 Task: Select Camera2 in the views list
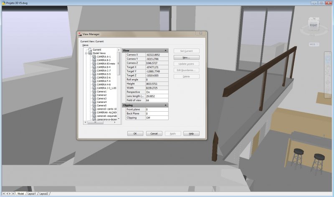click(101, 95)
